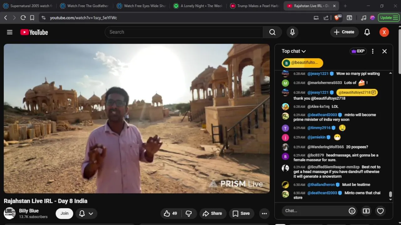
Task: Click the pinned @beautifulto... chip
Action: point(302,63)
